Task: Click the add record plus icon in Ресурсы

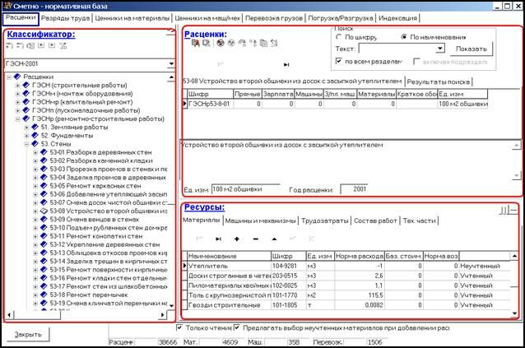Action: click(x=235, y=239)
